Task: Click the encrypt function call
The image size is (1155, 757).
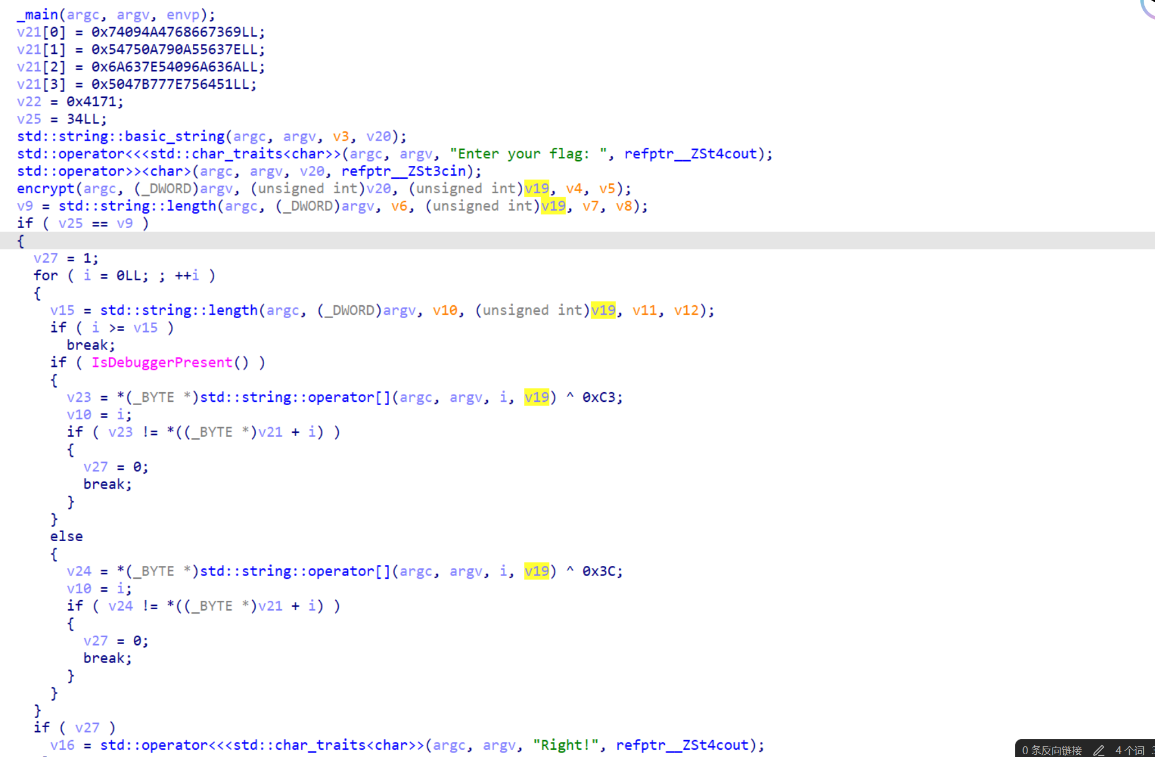Action: point(45,189)
